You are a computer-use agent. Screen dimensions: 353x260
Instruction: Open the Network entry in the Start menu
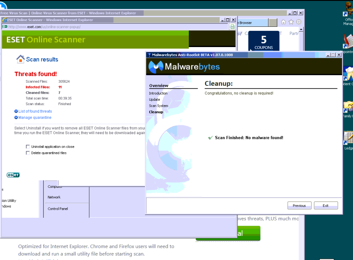click(x=54, y=197)
